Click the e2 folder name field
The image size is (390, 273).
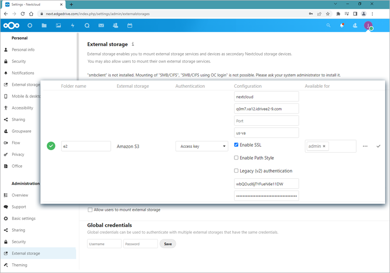click(86, 146)
